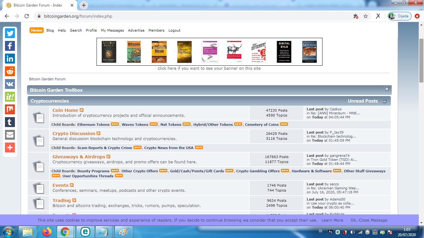The image size is (424, 238).
Task: Share the page on VK
Action: click(10, 84)
